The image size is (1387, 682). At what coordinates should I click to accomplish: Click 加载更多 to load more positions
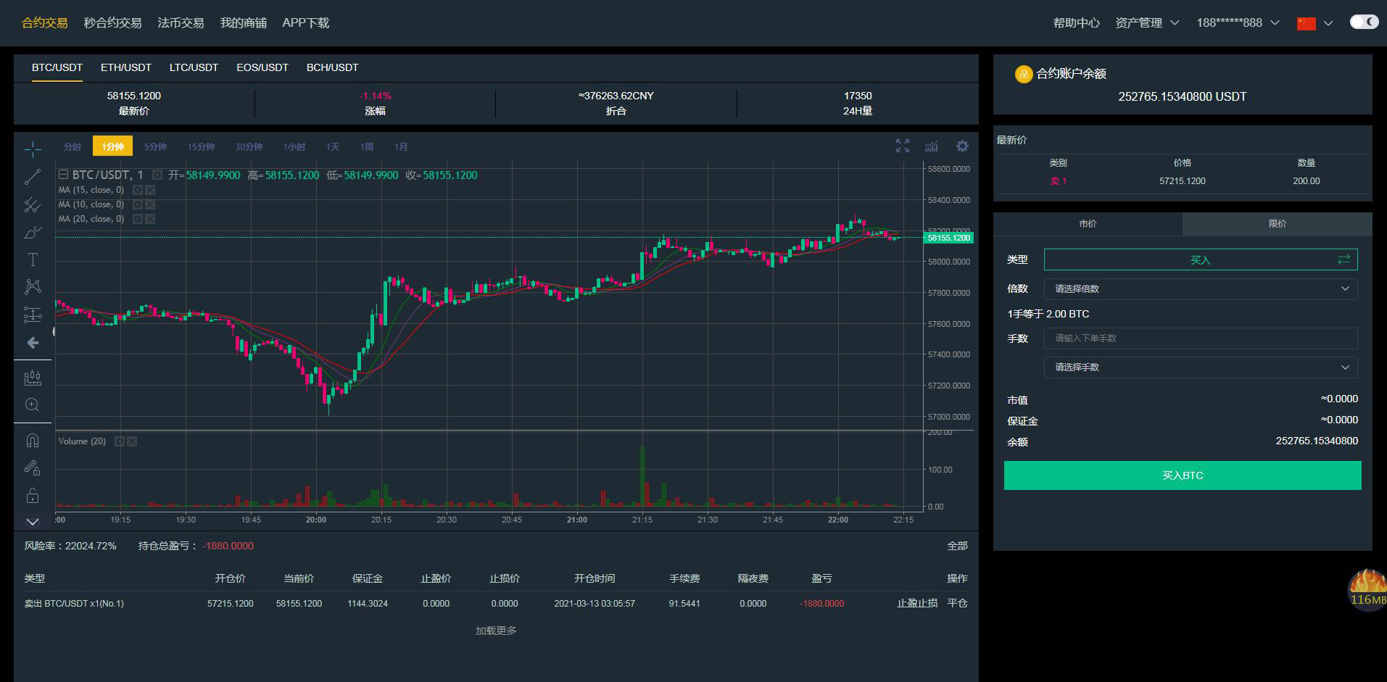tap(496, 631)
